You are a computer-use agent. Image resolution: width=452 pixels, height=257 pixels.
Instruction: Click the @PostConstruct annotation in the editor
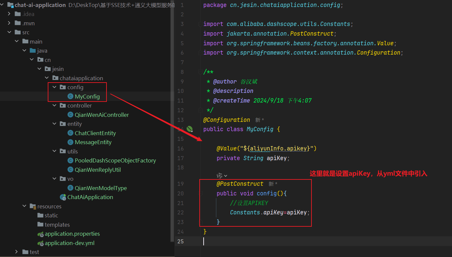[240, 184]
